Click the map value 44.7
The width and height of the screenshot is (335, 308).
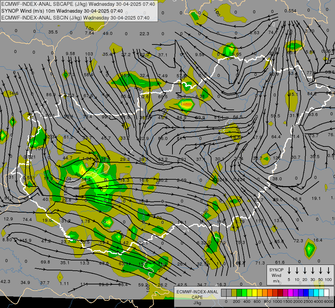click(68, 158)
